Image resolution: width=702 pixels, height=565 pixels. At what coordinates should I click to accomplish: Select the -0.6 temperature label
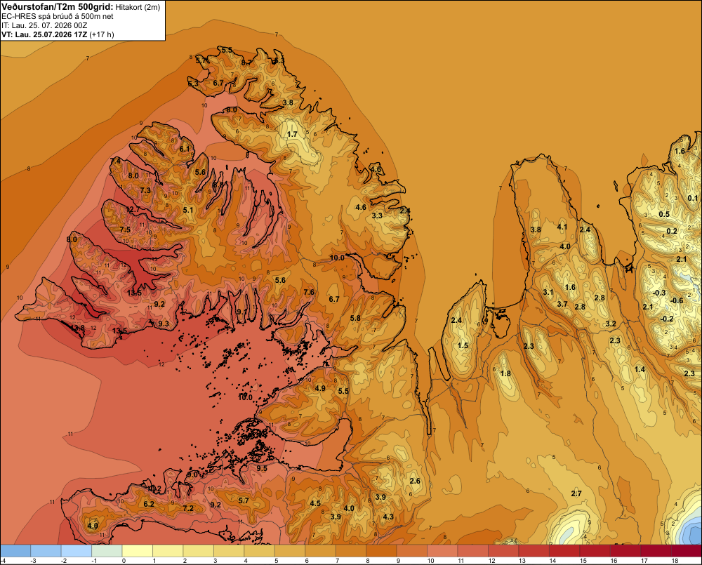tap(677, 300)
